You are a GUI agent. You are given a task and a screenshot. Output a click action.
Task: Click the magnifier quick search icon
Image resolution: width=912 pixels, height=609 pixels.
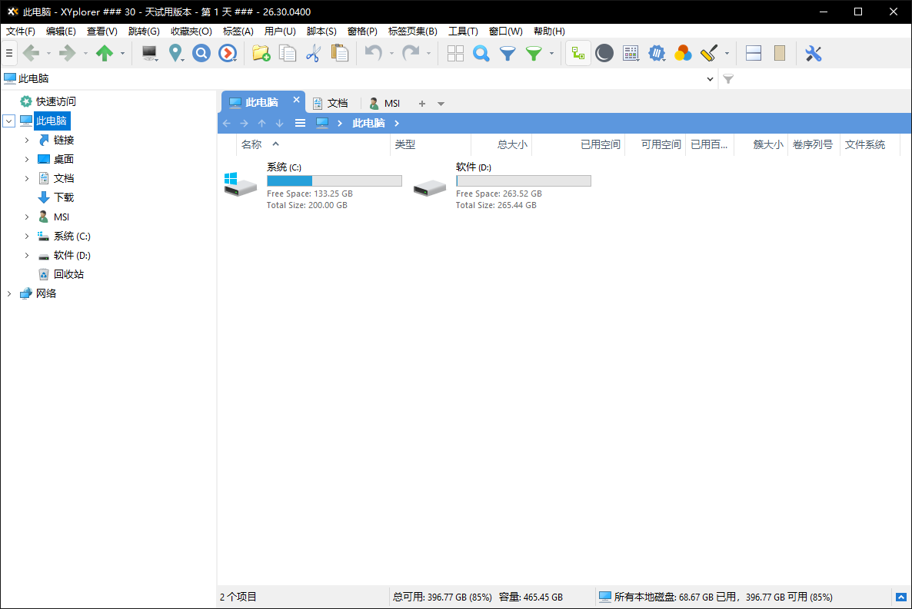(481, 54)
